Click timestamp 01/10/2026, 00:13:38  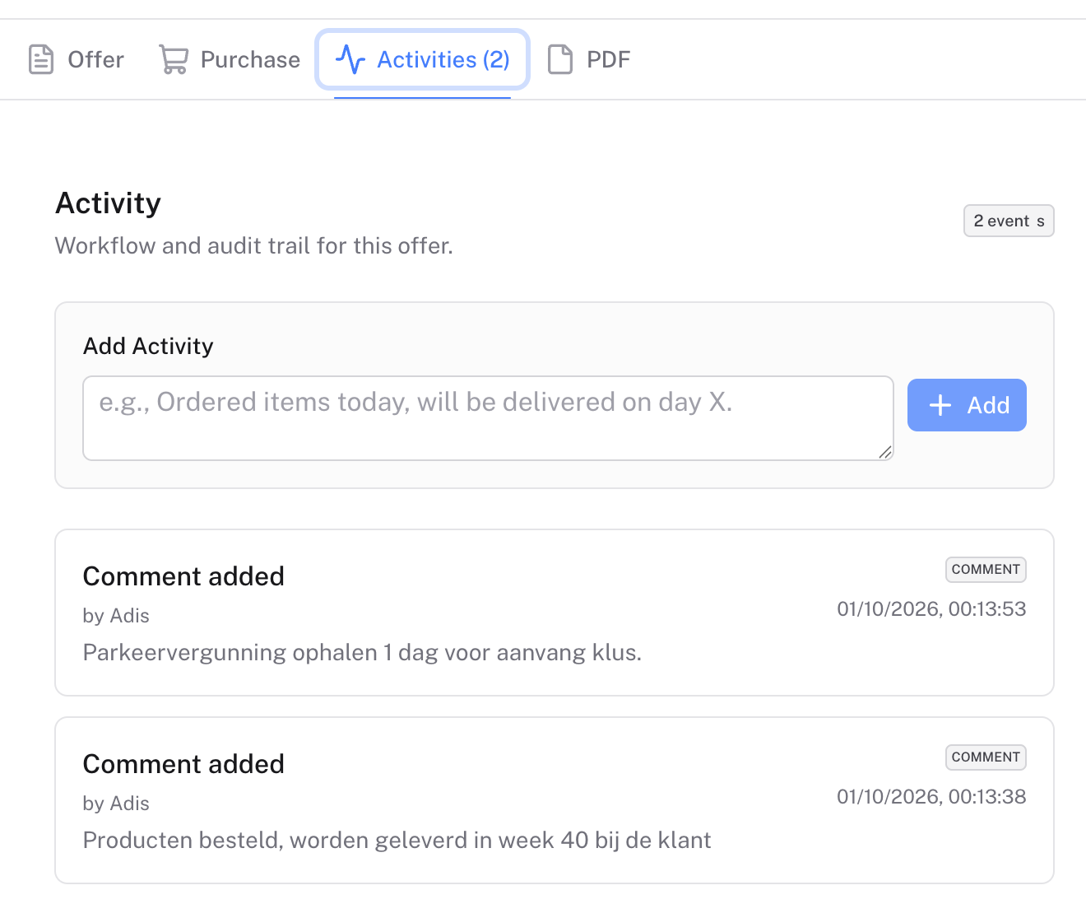tap(931, 797)
